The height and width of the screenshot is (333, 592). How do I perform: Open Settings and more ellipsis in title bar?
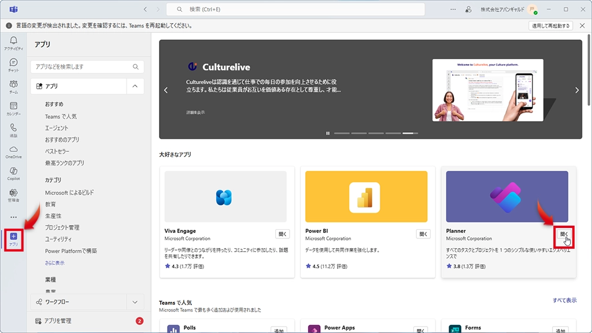[453, 9]
